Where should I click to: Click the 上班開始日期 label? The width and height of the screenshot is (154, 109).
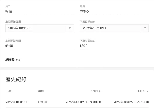(x=13, y=22)
